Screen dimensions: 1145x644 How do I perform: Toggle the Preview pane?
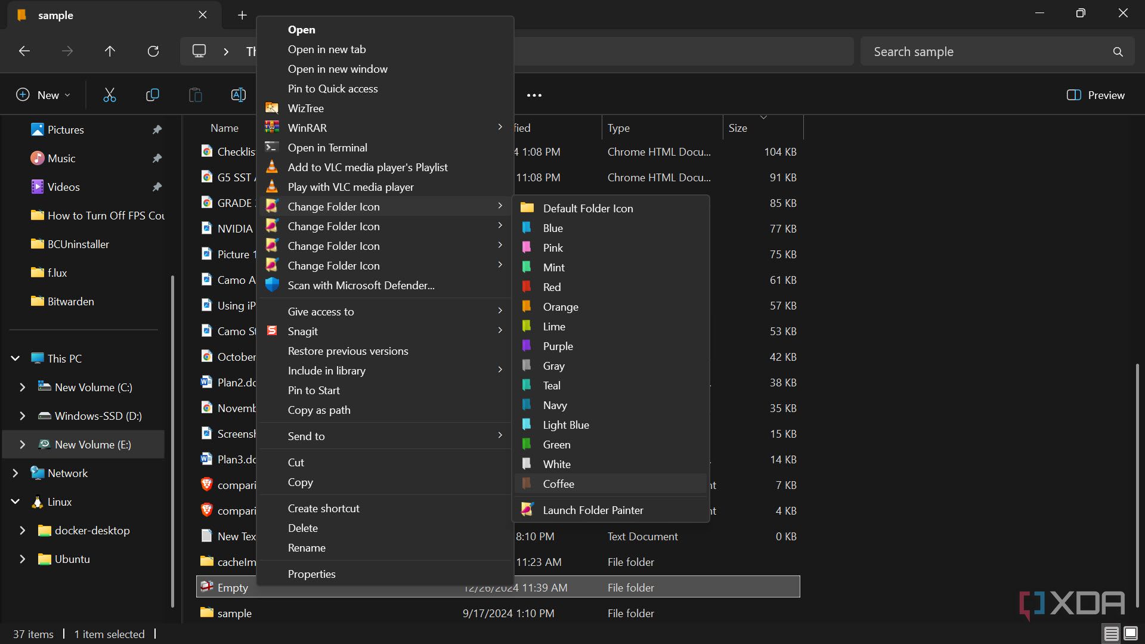(1096, 95)
